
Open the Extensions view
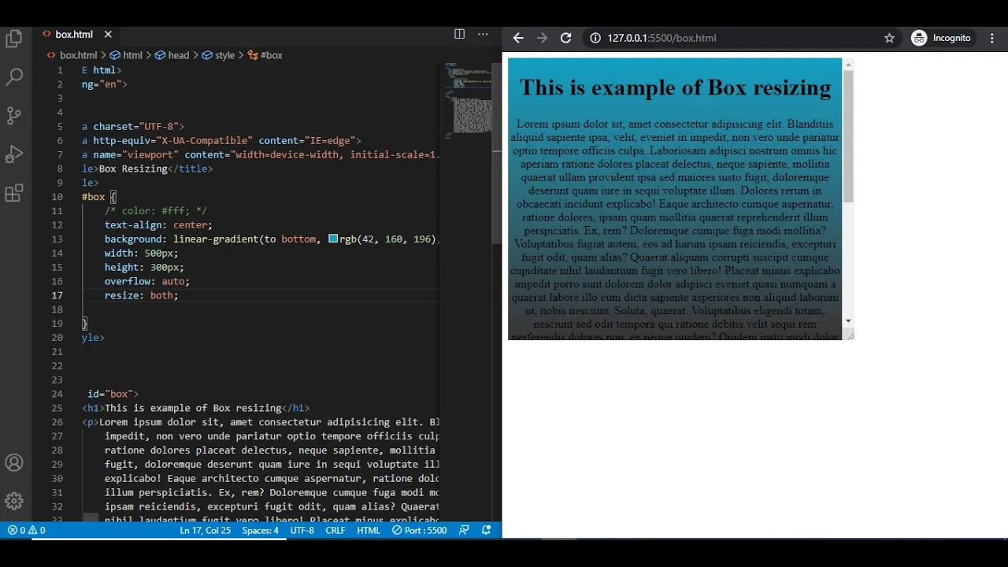14,193
